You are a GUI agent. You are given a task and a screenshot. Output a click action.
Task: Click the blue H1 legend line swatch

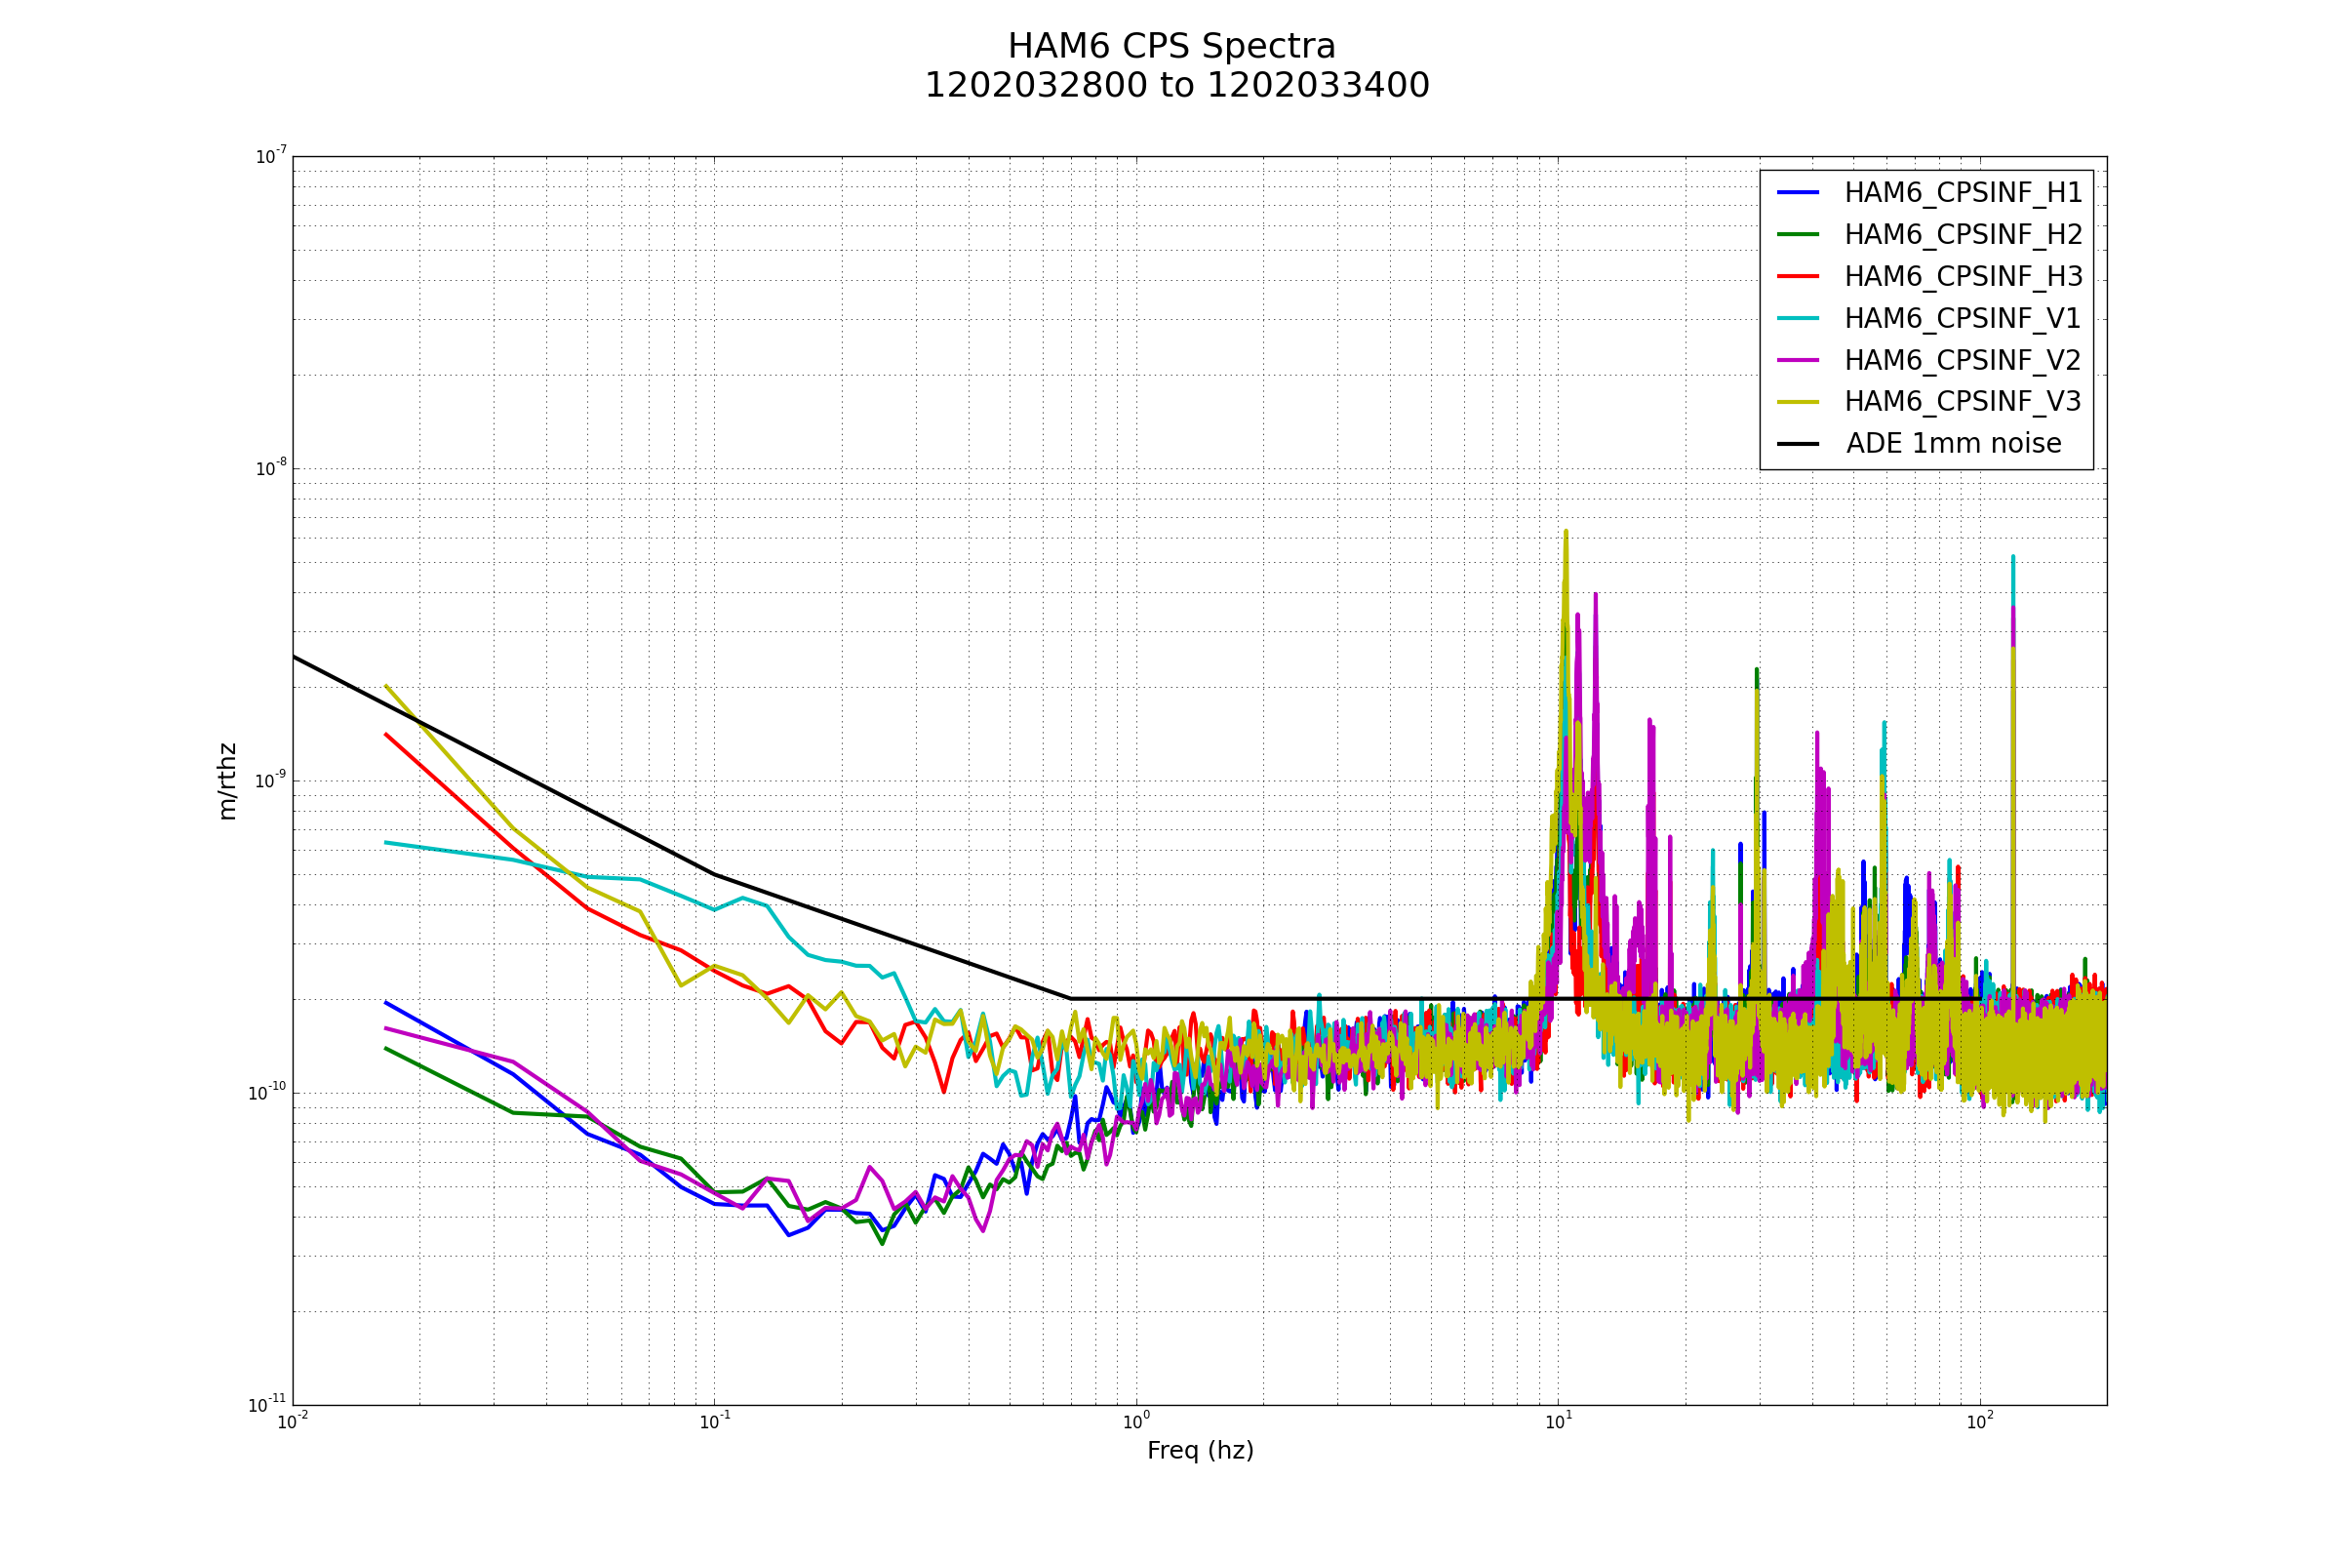tap(1798, 192)
